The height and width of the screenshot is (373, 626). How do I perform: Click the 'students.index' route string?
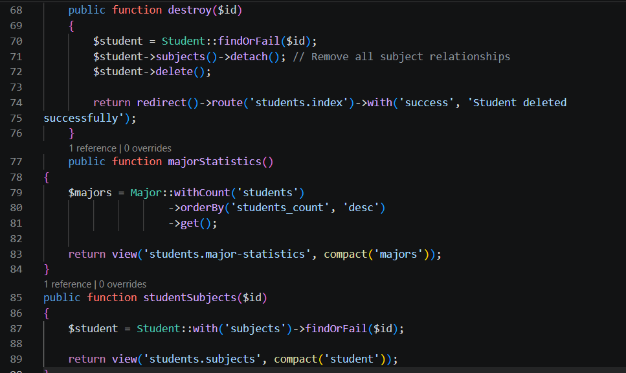tap(298, 102)
